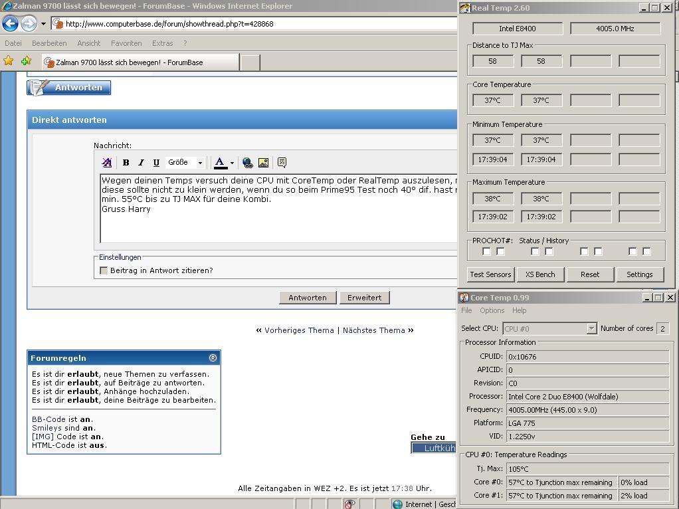Image resolution: width=679 pixels, height=509 pixels.
Task: Open the File menu in Core Temp
Action: click(466, 310)
